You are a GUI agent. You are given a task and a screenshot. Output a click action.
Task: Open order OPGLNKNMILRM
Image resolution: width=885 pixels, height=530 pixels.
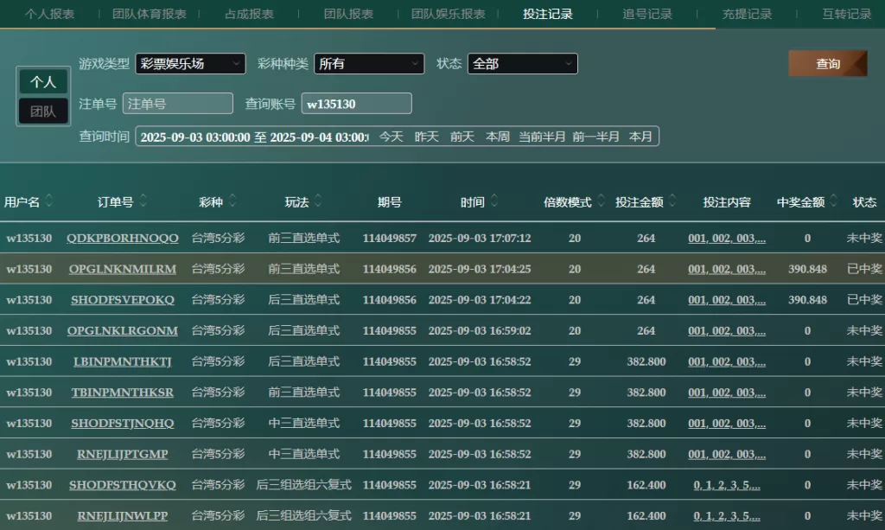point(123,269)
